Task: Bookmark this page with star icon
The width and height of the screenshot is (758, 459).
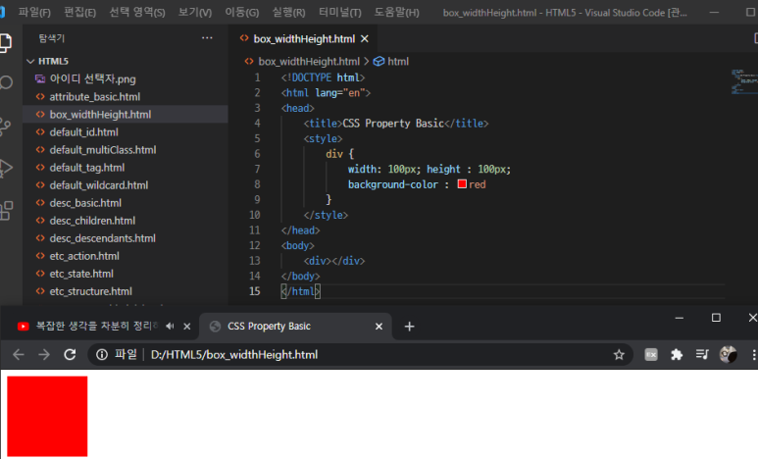Action: (619, 354)
